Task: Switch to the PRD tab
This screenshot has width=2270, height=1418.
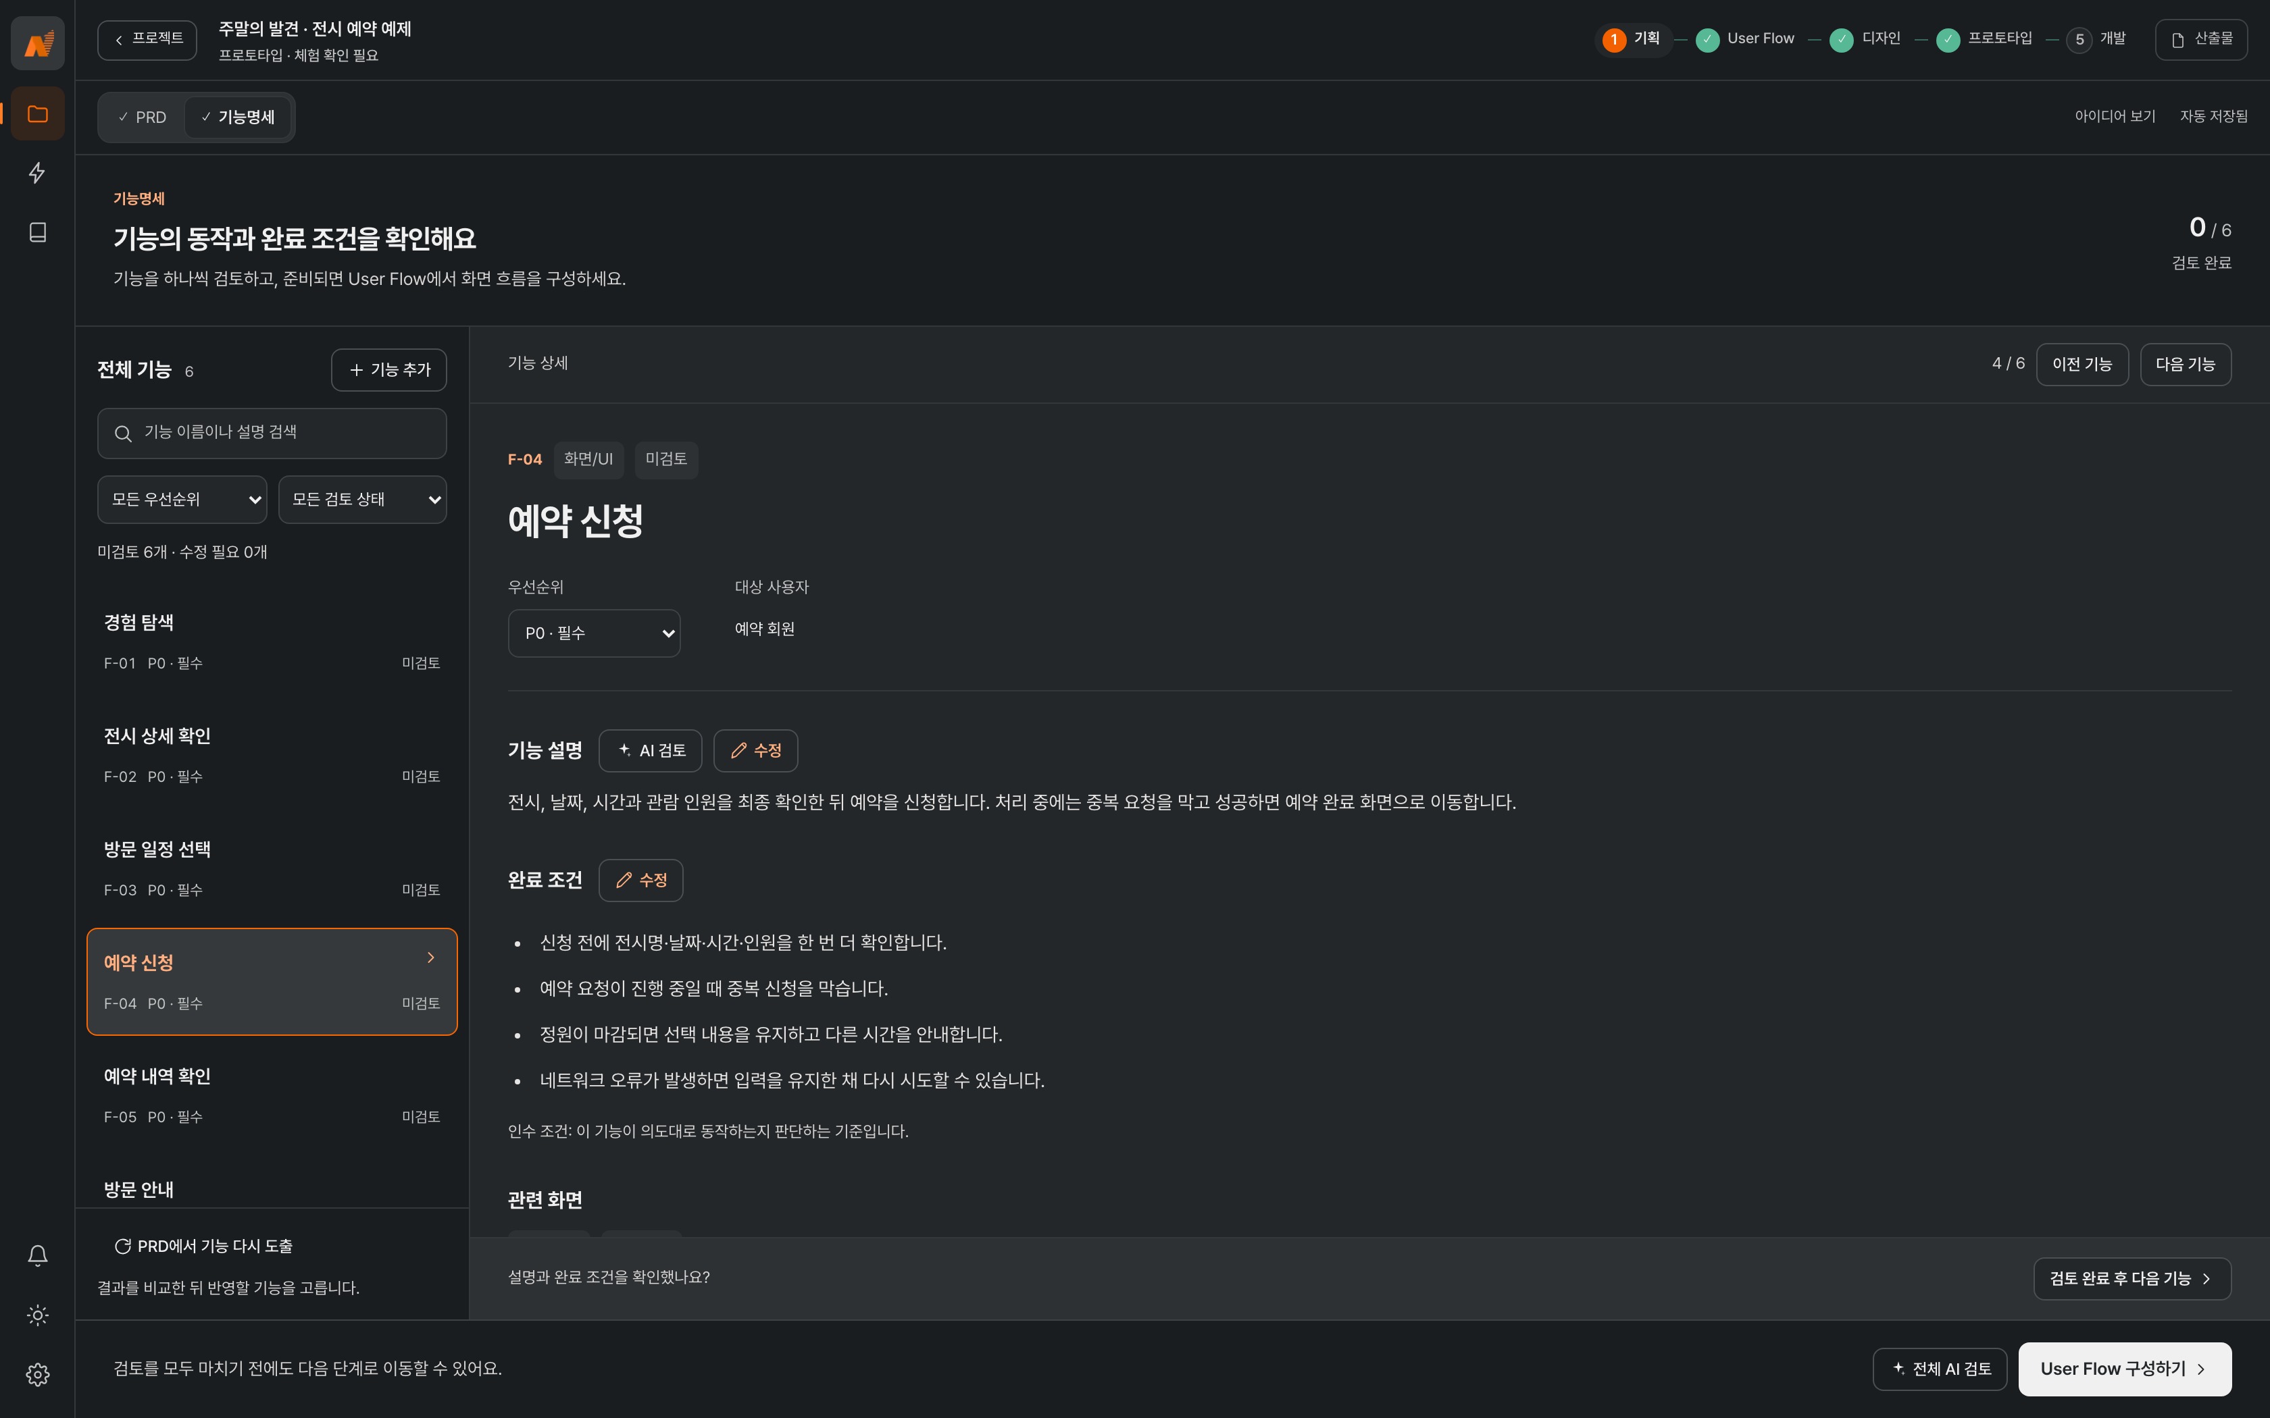Action: point(143,117)
